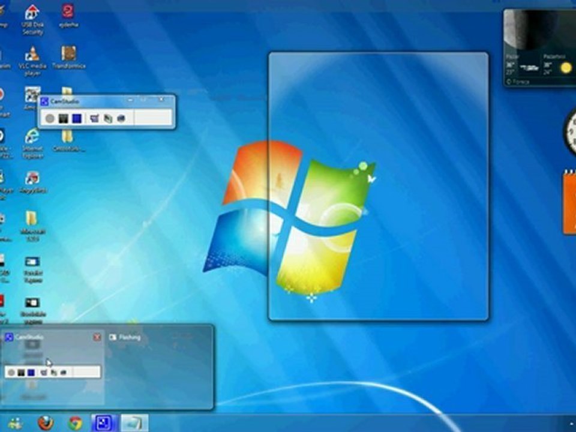Viewport: 576px width, 432px height.
Task: Select the VLC media player desktop shortcut
Action: [x=32, y=61]
